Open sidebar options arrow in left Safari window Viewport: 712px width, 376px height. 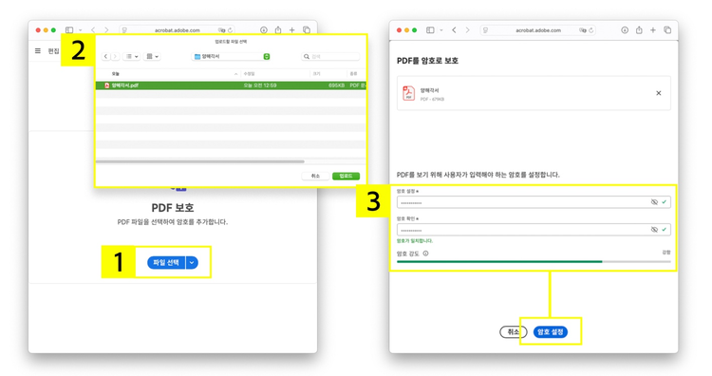pos(81,30)
